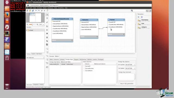Tick the CourseNumber index column checkbox

pos(84,68)
